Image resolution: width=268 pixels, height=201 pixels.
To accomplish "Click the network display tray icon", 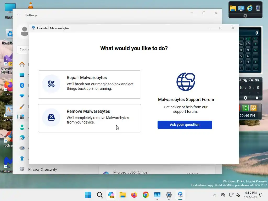I will pos(231,195).
